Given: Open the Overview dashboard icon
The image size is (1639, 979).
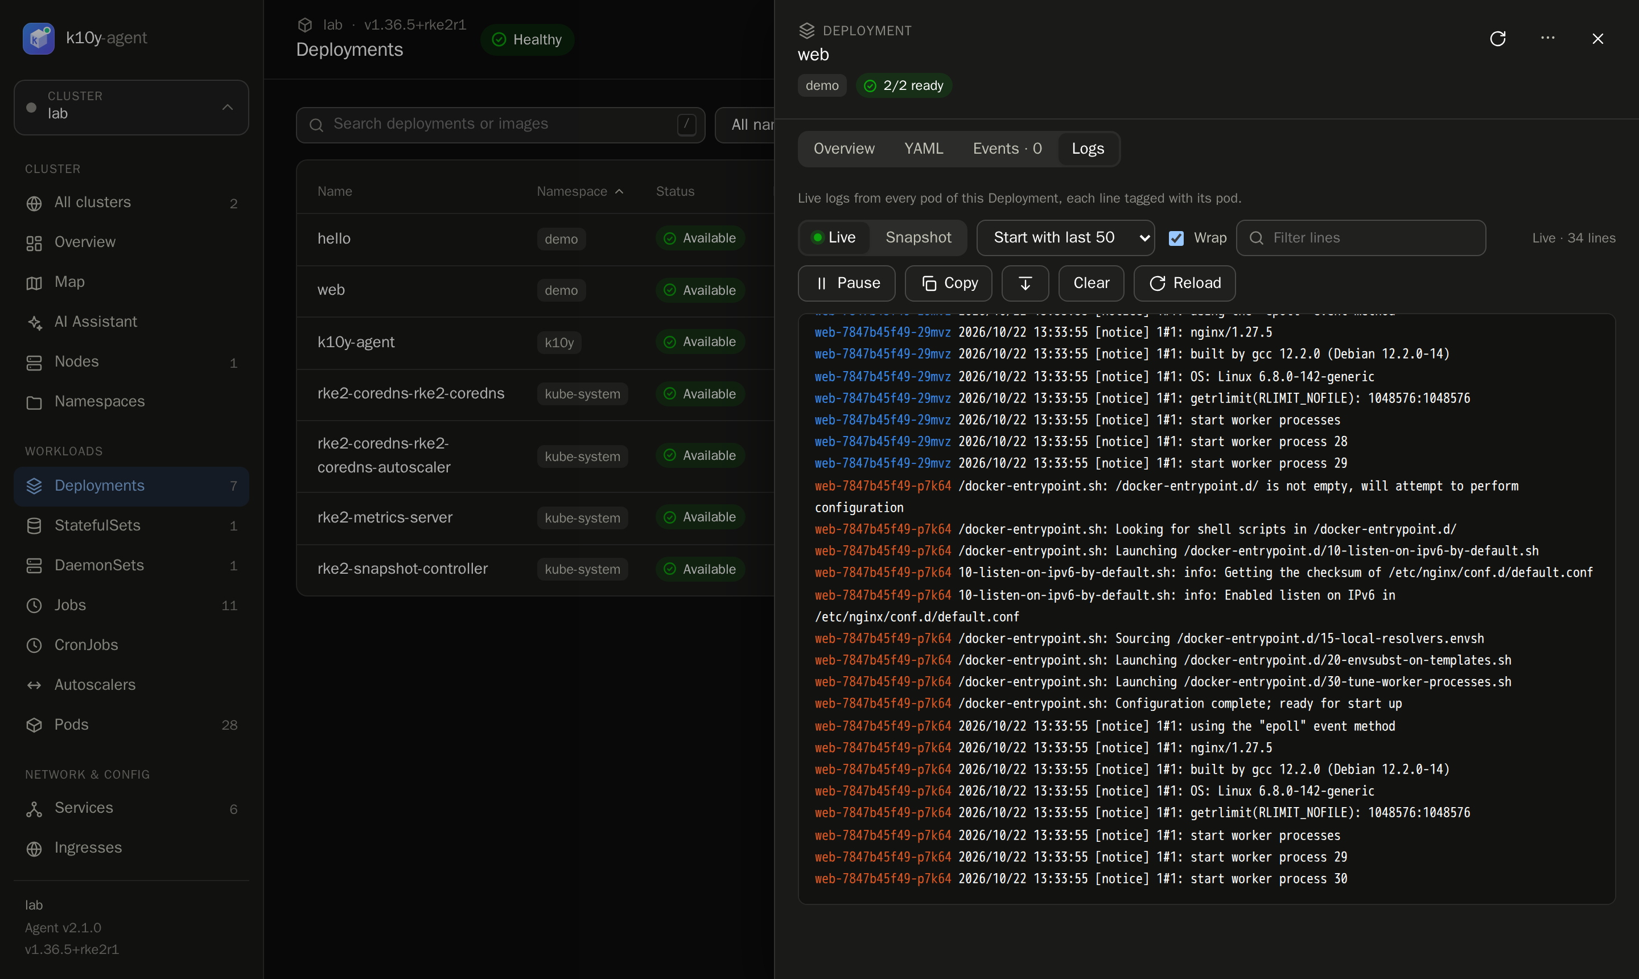Looking at the screenshot, I should (x=34, y=244).
